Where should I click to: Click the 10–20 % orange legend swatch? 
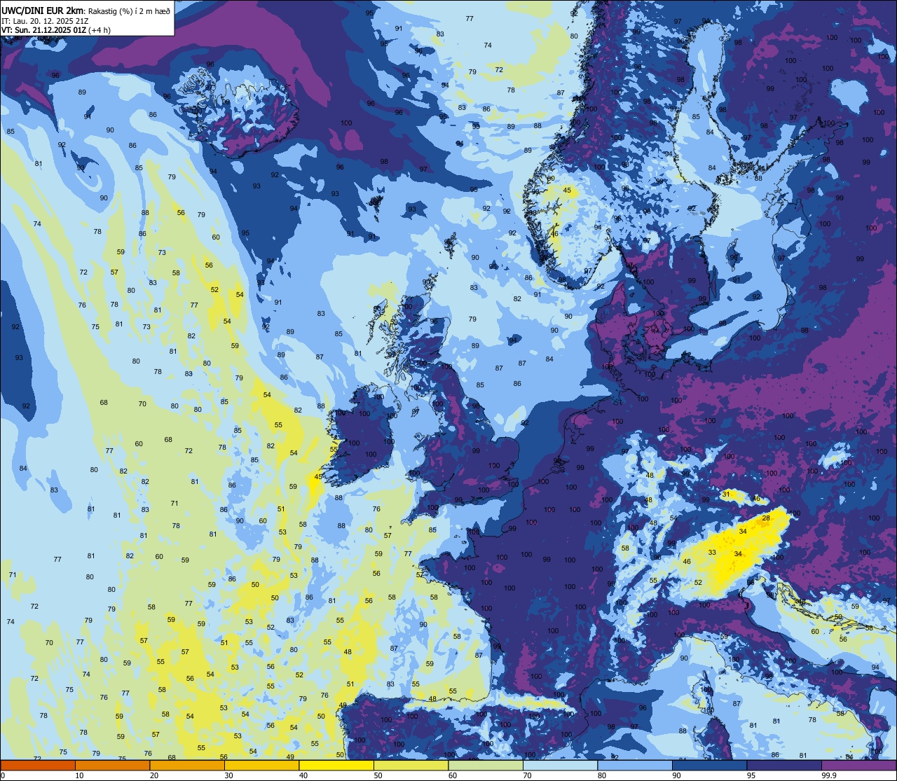pos(112,765)
